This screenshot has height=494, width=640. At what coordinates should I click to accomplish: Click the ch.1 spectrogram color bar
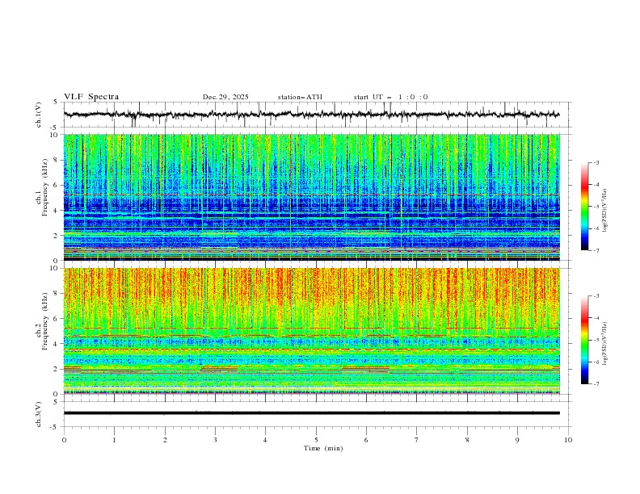coord(584,207)
